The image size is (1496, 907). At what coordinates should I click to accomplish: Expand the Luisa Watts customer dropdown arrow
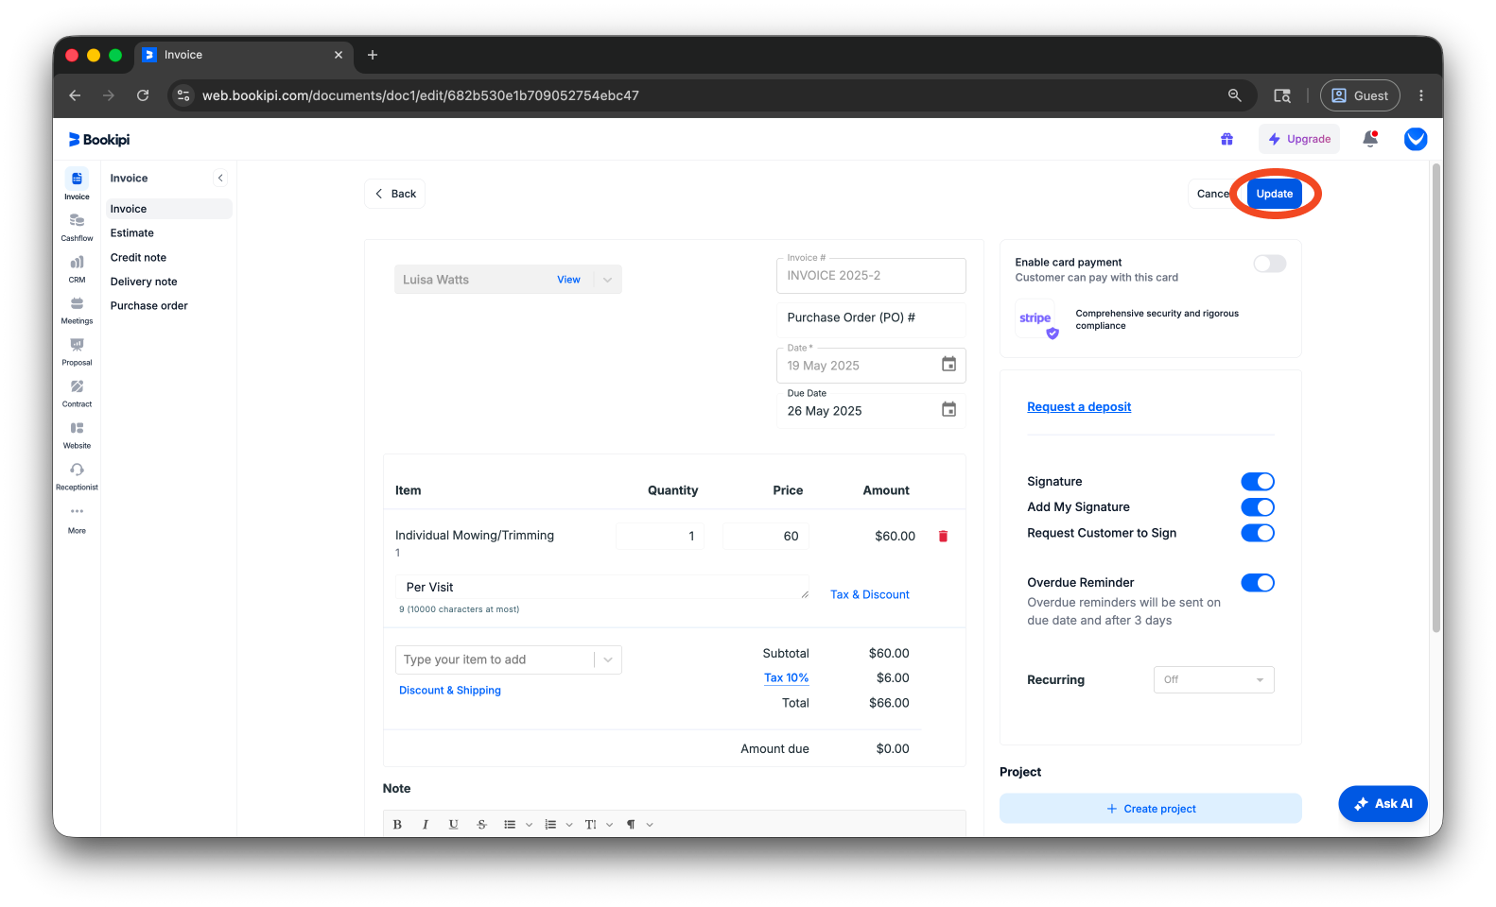pos(608,280)
